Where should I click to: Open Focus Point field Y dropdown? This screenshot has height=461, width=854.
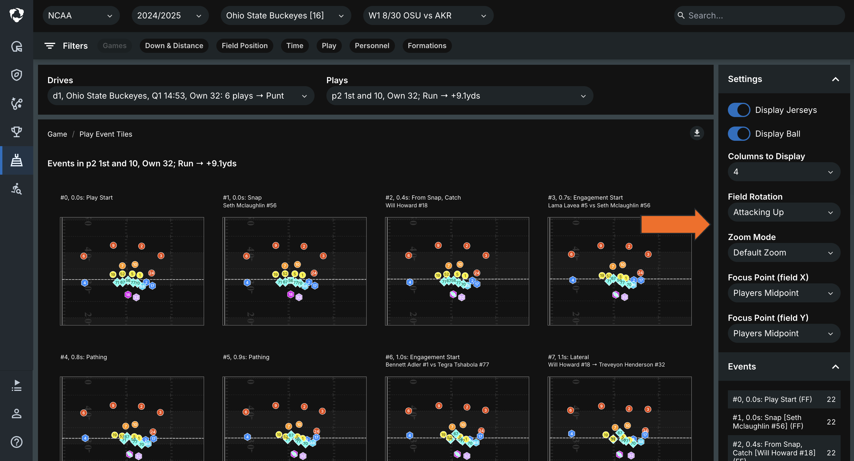click(784, 333)
